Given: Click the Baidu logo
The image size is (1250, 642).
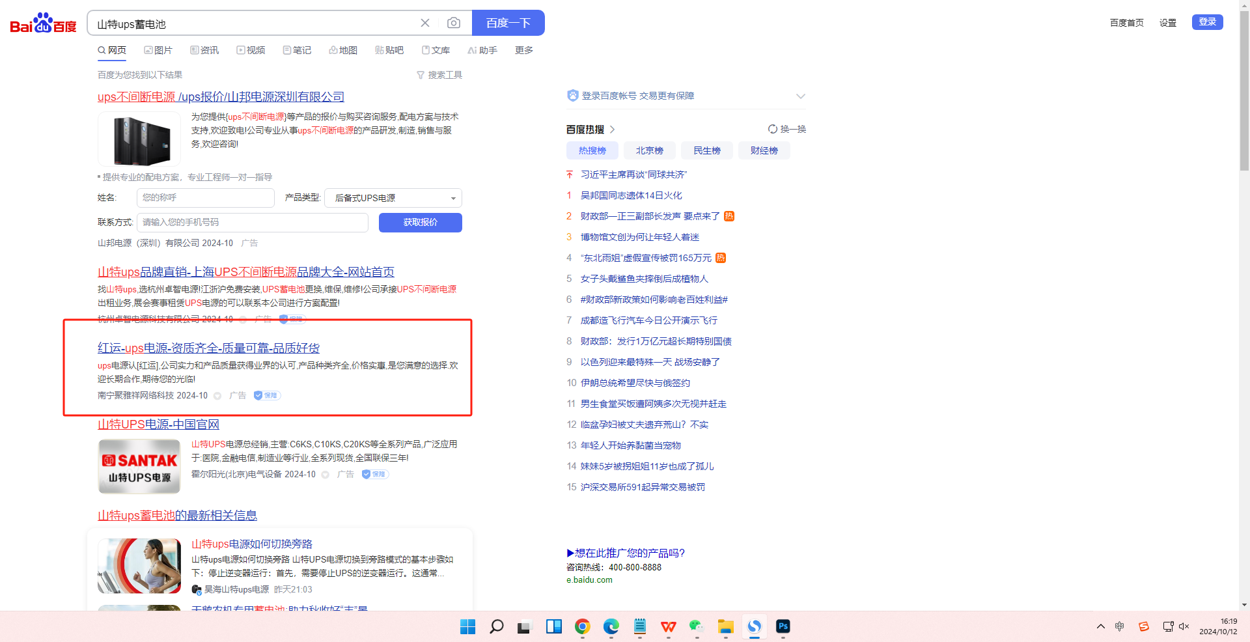Looking at the screenshot, I should pos(43,23).
